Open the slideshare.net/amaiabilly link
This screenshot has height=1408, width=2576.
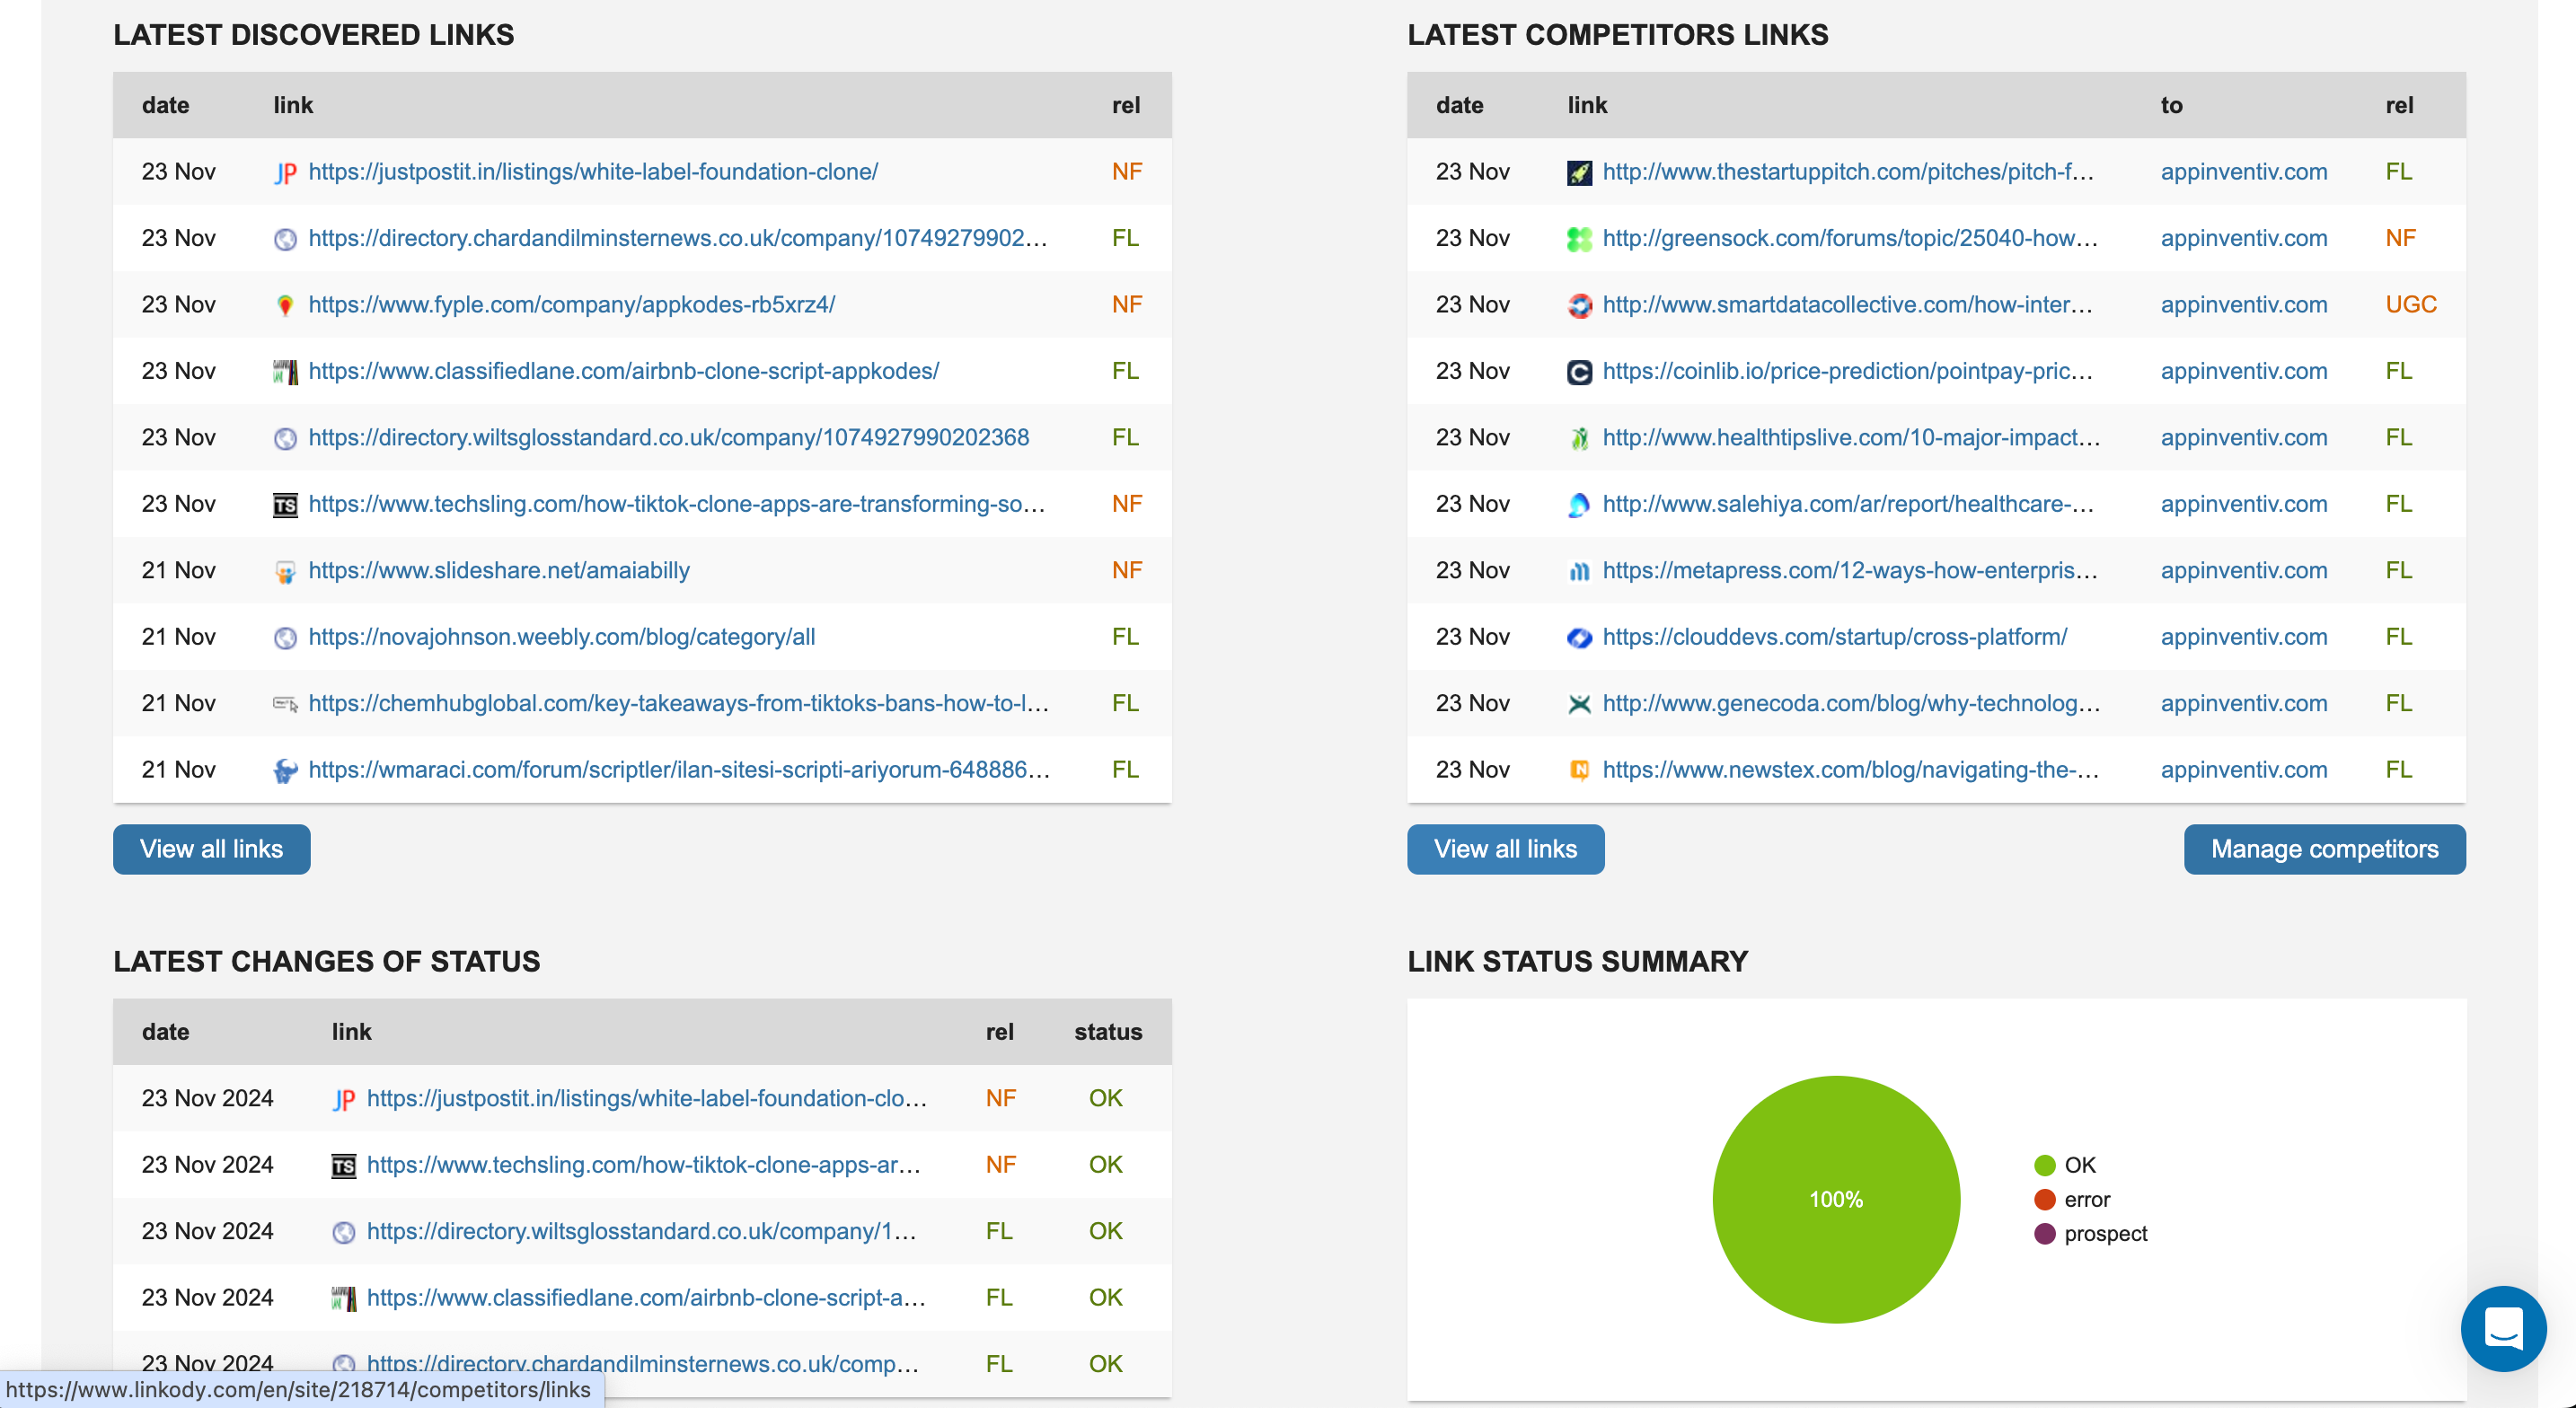[x=499, y=571]
